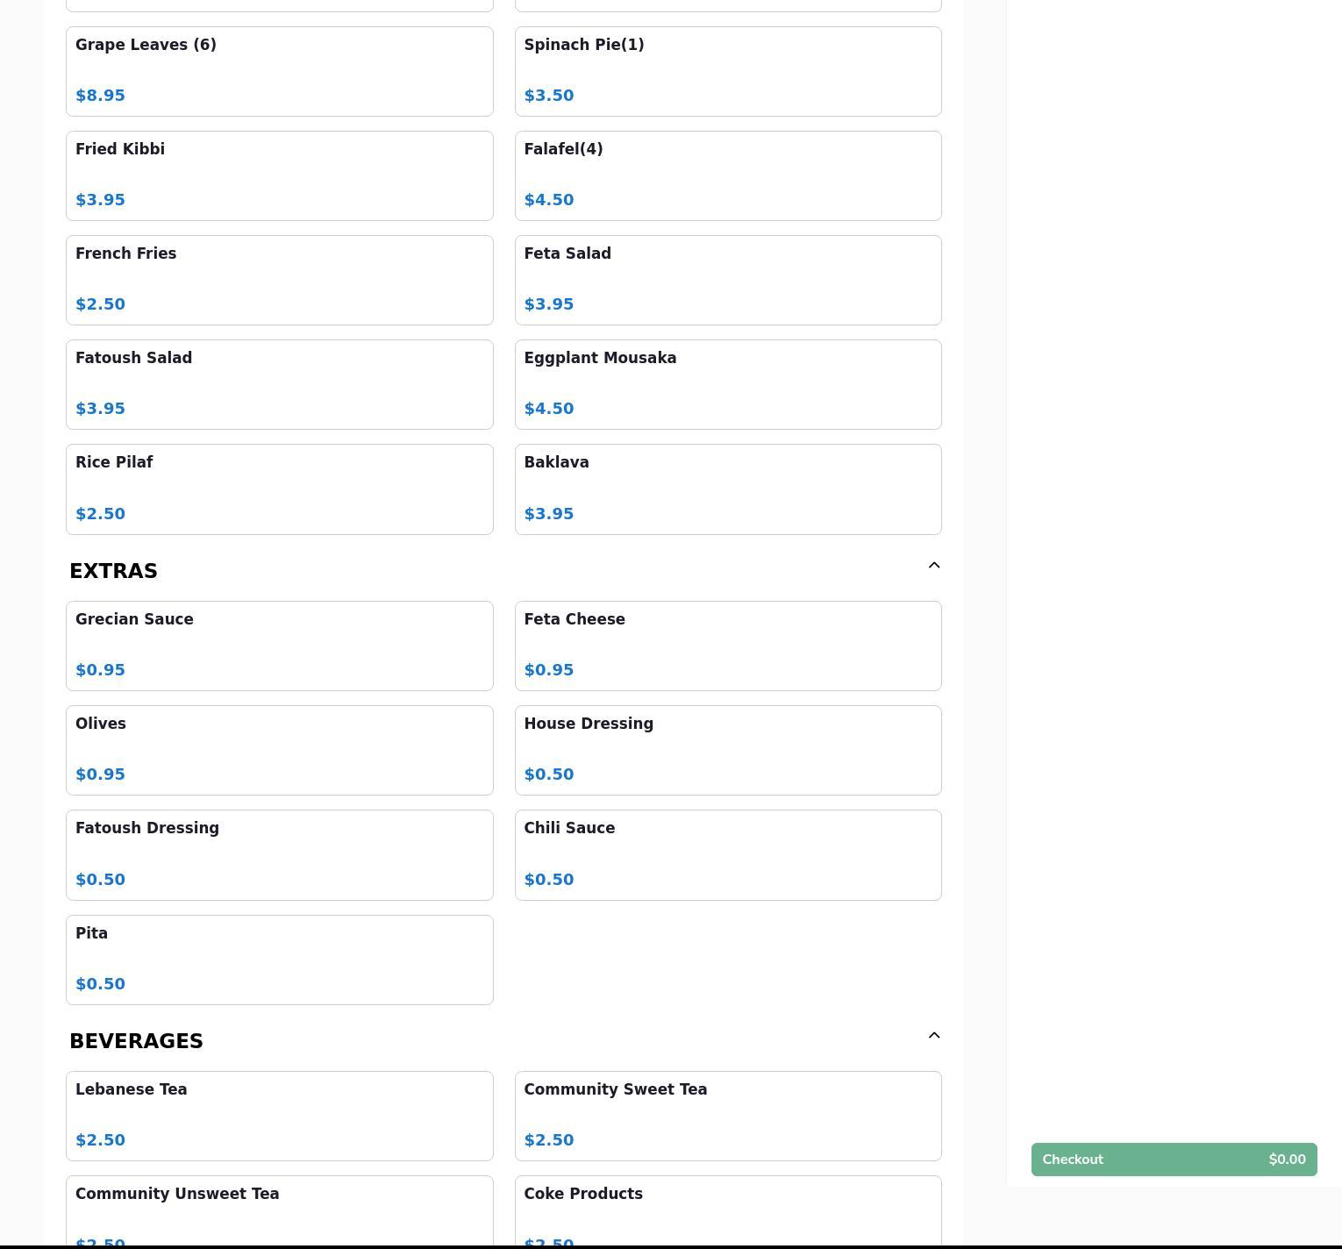The image size is (1342, 1249).
Task: Add Rice Pilaf to the order
Action: (279, 489)
